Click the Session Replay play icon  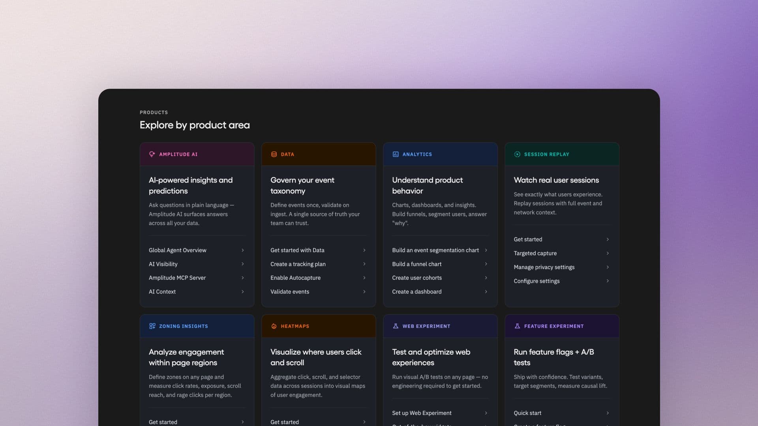[x=517, y=154]
